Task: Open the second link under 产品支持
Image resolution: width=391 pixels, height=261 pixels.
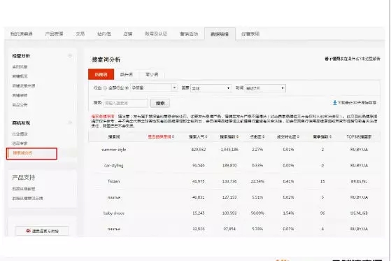Action: coord(27,198)
